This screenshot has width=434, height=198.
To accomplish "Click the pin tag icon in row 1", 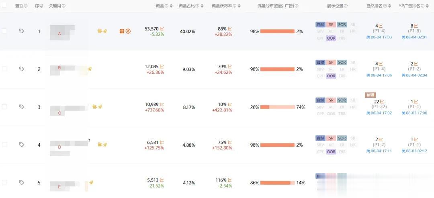I will (x=22, y=31).
